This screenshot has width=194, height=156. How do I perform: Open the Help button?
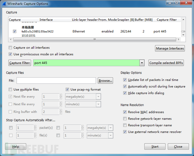(15, 146)
